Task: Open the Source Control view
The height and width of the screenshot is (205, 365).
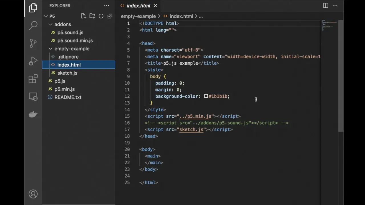Action: pyautogui.click(x=33, y=43)
